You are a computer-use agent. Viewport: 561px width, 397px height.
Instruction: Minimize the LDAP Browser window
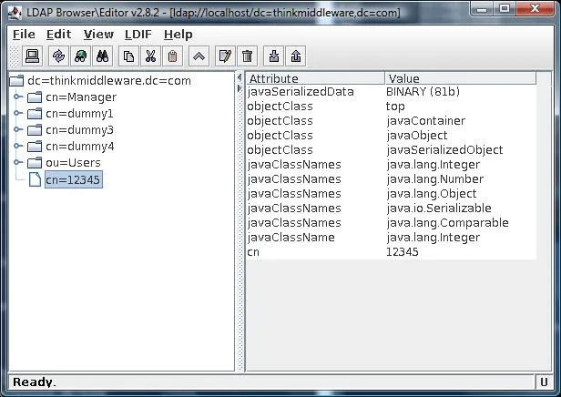[483, 8]
